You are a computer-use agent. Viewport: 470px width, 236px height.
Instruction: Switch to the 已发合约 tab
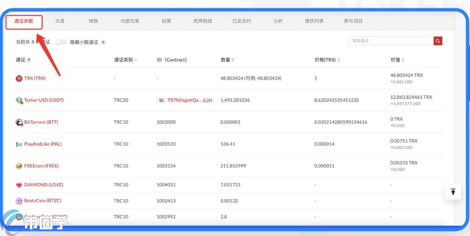tap(242, 21)
